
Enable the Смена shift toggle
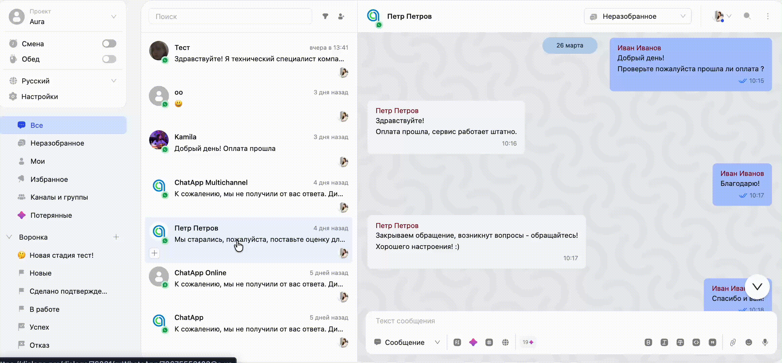(109, 44)
